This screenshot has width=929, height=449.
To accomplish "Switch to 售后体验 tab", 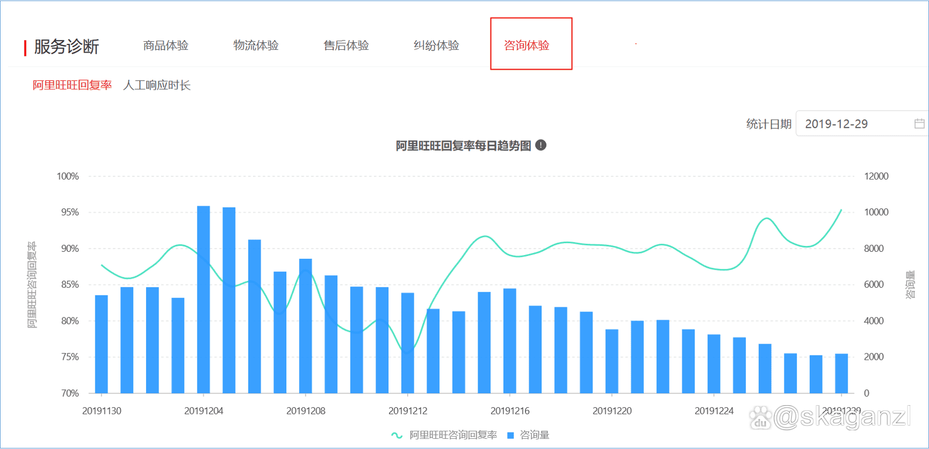I will [346, 45].
